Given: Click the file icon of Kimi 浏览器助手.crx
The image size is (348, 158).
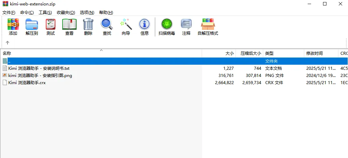Looking at the screenshot, I should point(5,83).
